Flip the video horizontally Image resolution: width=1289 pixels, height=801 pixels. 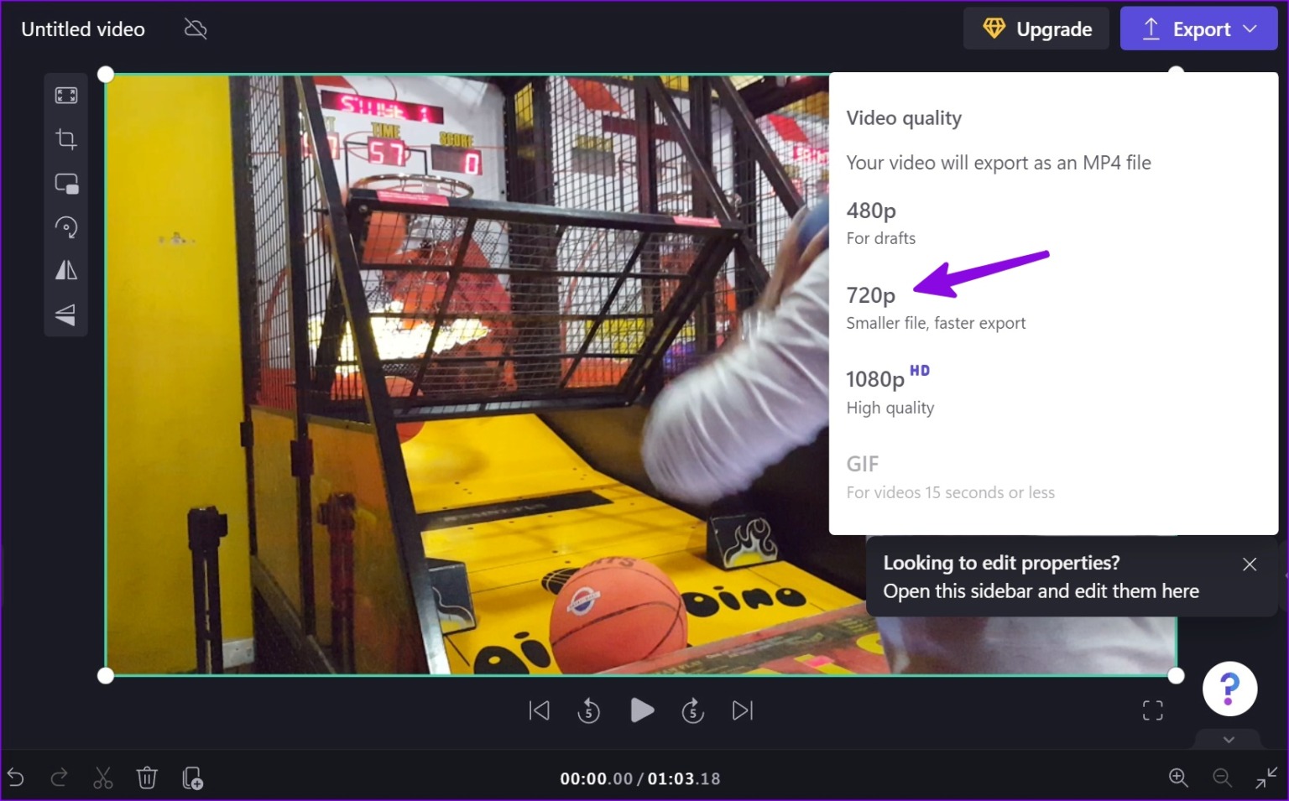click(65, 270)
